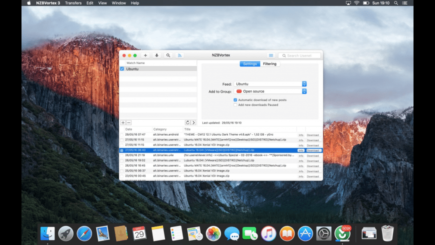Click the right arrow below watch list
This screenshot has width=435, height=245.
pos(193,122)
